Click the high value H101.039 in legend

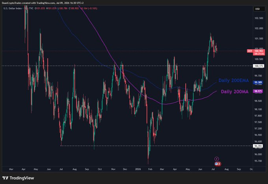tap(51, 8)
